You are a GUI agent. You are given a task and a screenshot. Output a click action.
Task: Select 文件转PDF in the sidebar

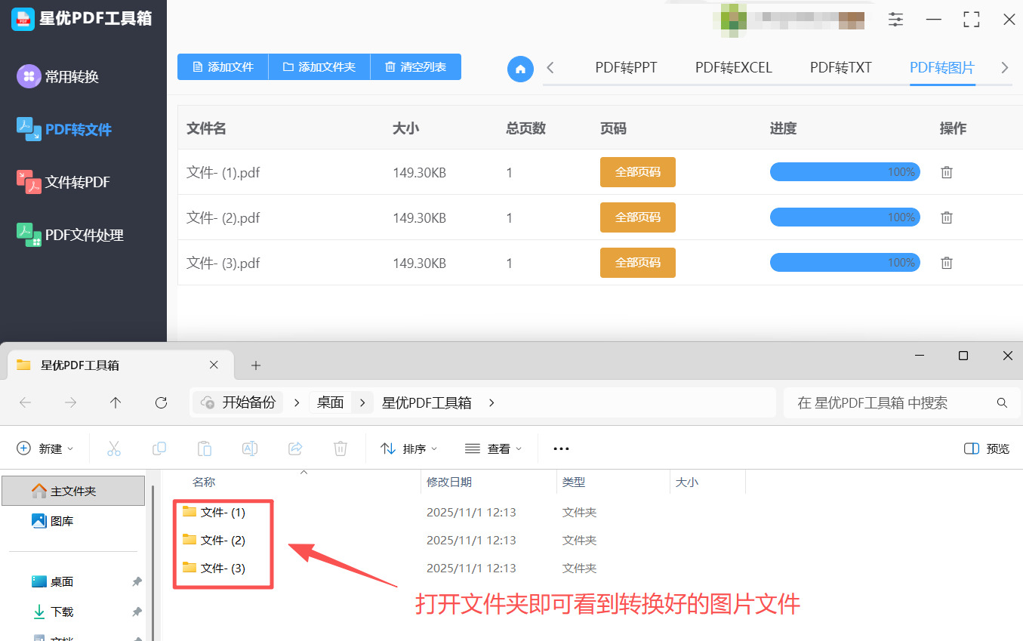[77, 182]
